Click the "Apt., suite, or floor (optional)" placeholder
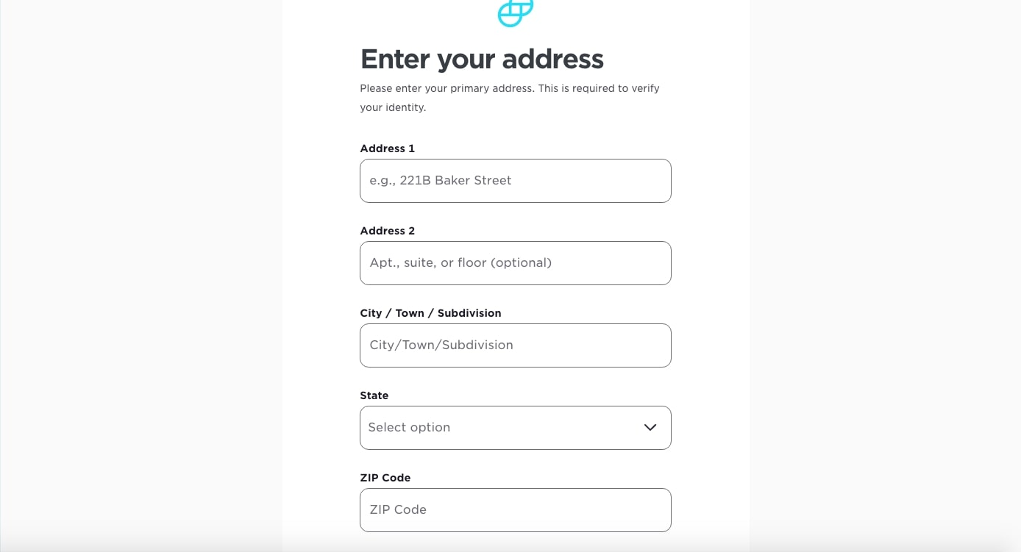1021x552 pixels. 460,263
